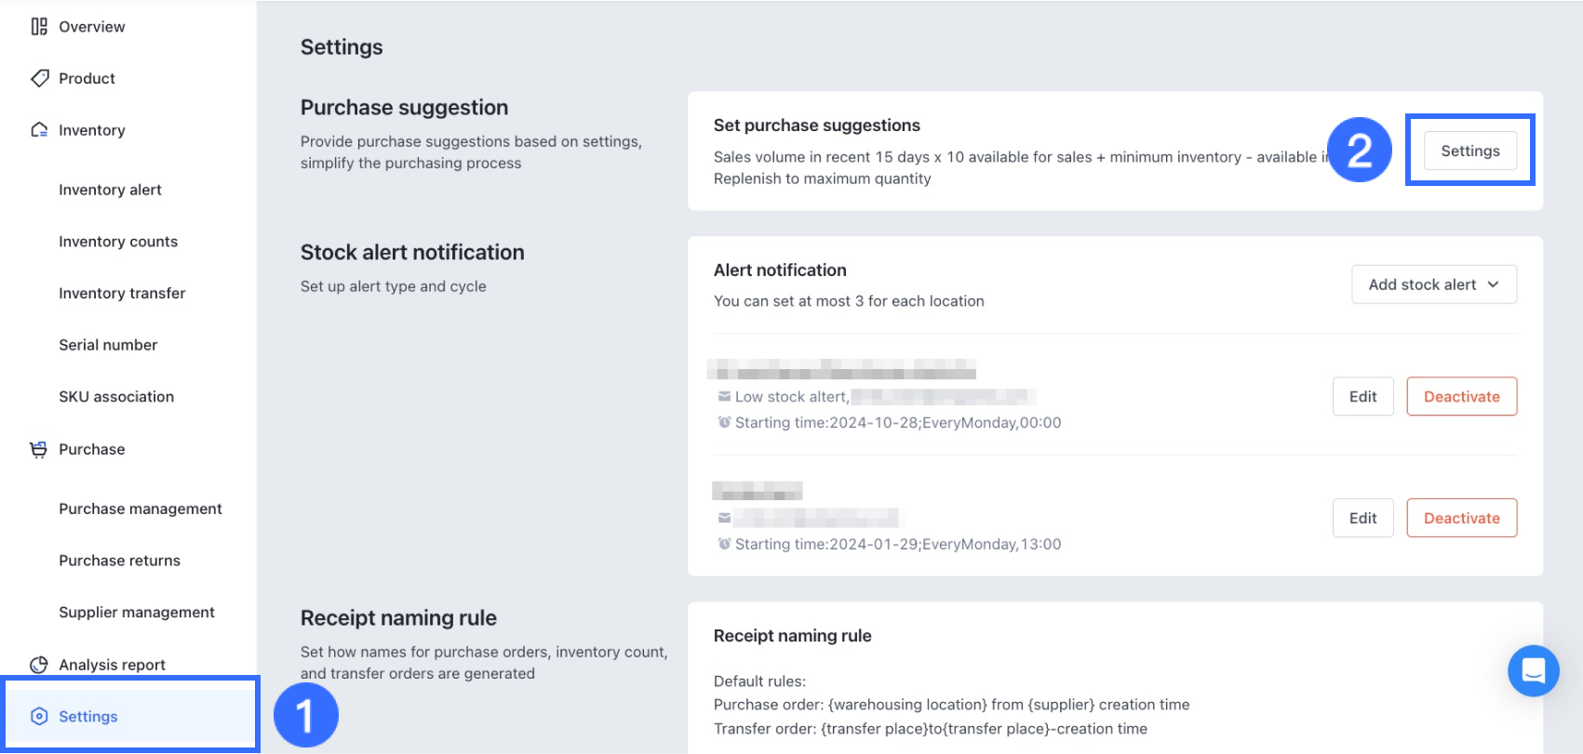Expand the Add stock alert dropdown
1583x754 pixels.
tap(1433, 284)
